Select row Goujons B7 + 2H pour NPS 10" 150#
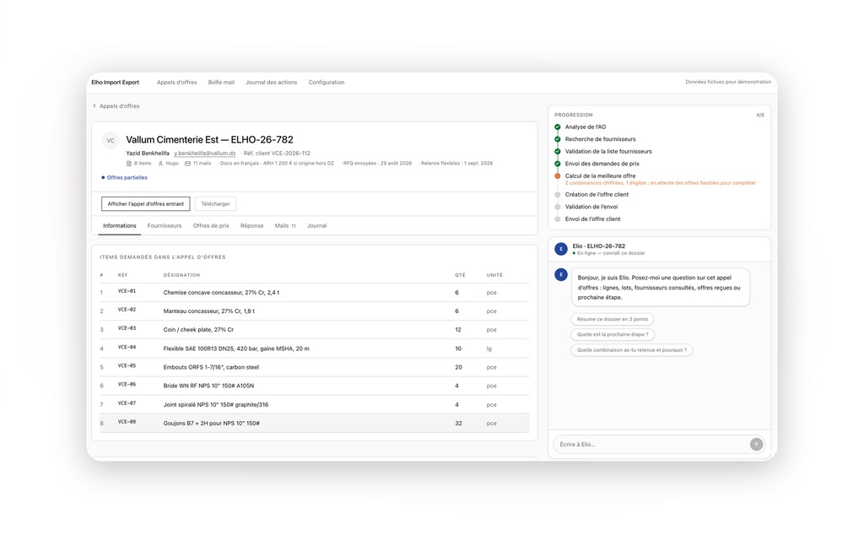The height and width of the screenshot is (540, 864). pos(314,424)
